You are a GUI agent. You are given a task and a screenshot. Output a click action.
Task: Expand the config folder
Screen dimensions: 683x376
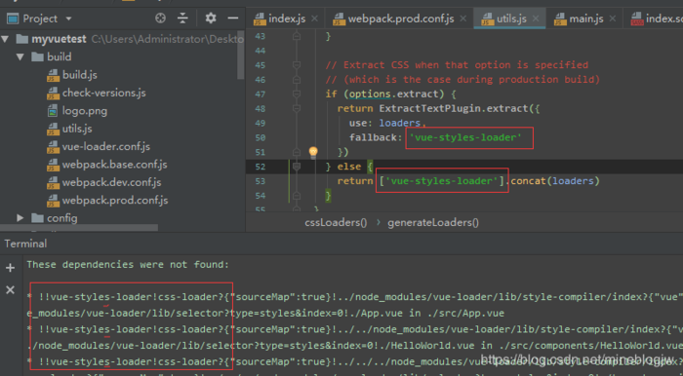pos(20,218)
